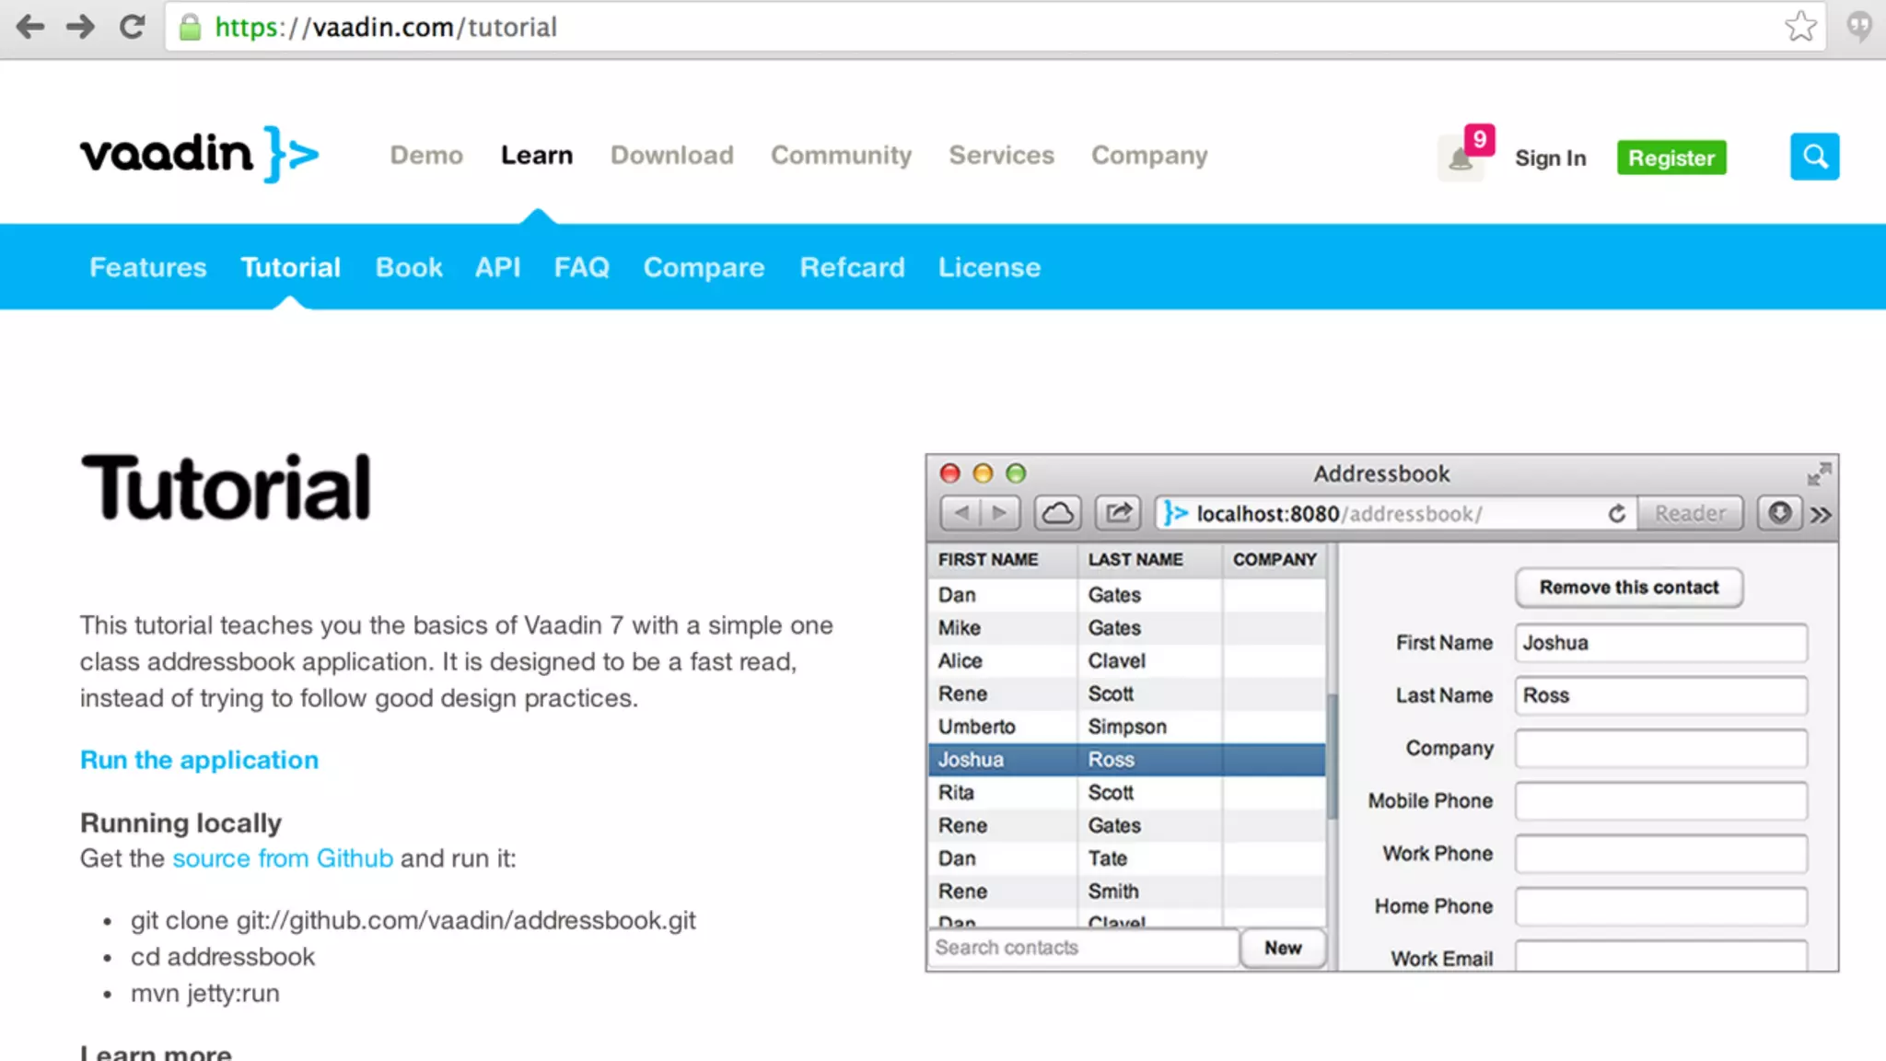Click the browser forward arrow

(x=80, y=27)
